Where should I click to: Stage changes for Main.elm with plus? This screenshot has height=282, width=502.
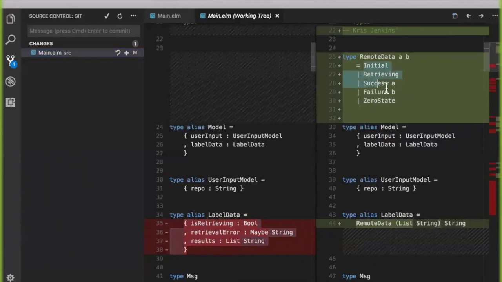pyautogui.click(x=126, y=52)
